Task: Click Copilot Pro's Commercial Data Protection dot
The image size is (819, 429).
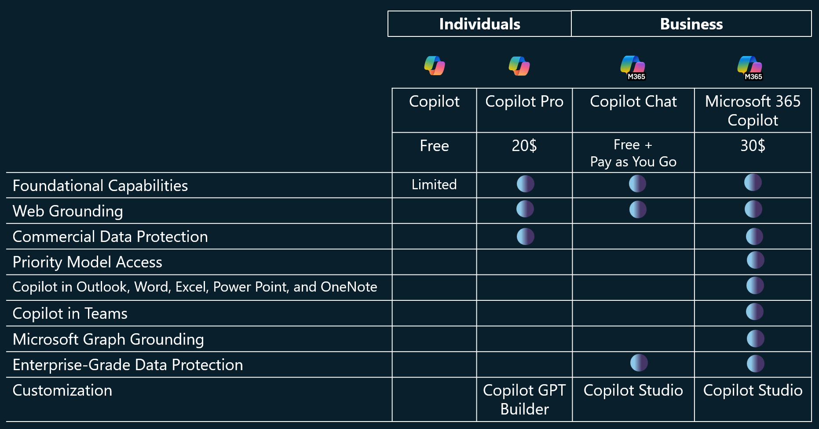Action: pos(525,236)
